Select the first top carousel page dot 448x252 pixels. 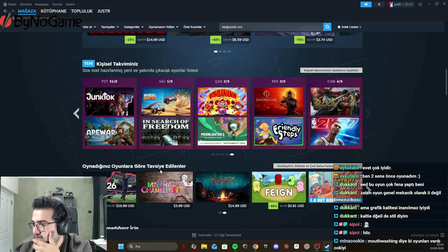216,51
